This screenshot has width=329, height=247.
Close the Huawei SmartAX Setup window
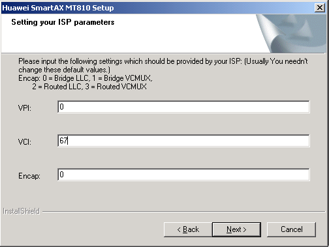[x=320, y=8]
